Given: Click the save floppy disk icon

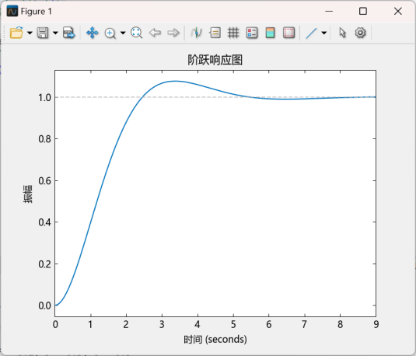Looking at the screenshot, I should 43,33.
